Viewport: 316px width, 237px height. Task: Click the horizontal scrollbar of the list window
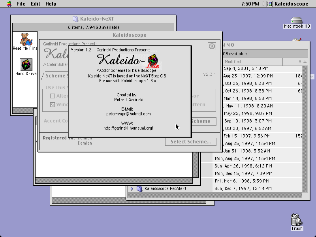coord(215,195)
